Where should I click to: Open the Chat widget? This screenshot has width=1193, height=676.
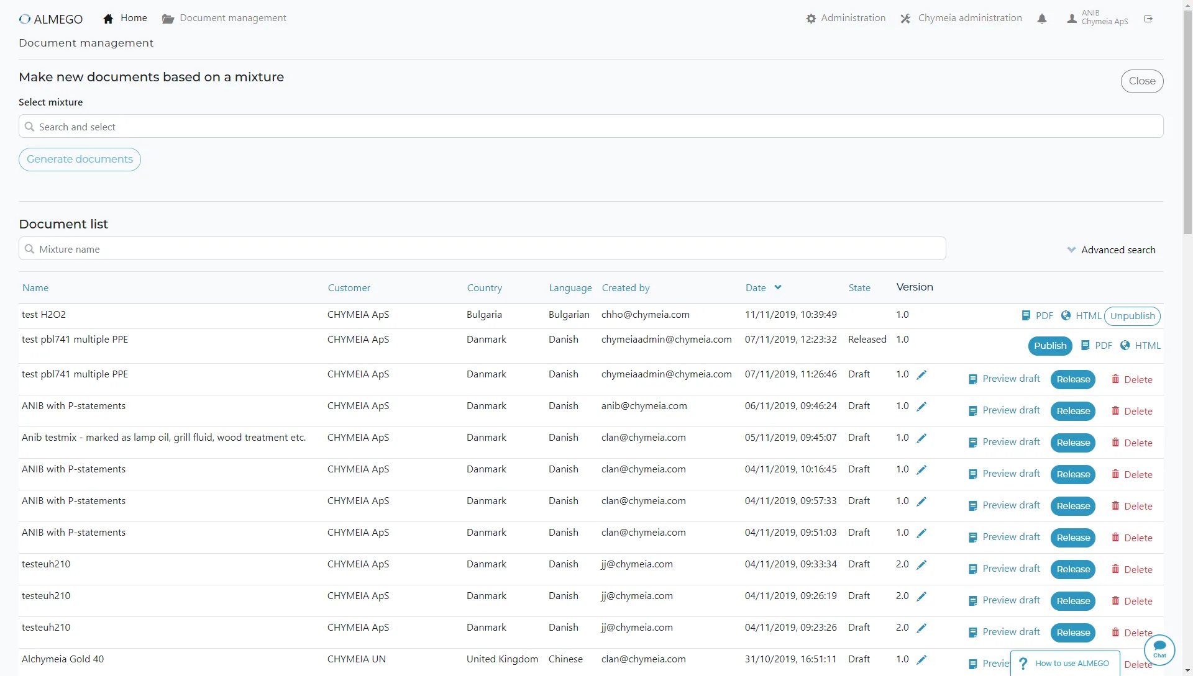[x=1159, y=650]
